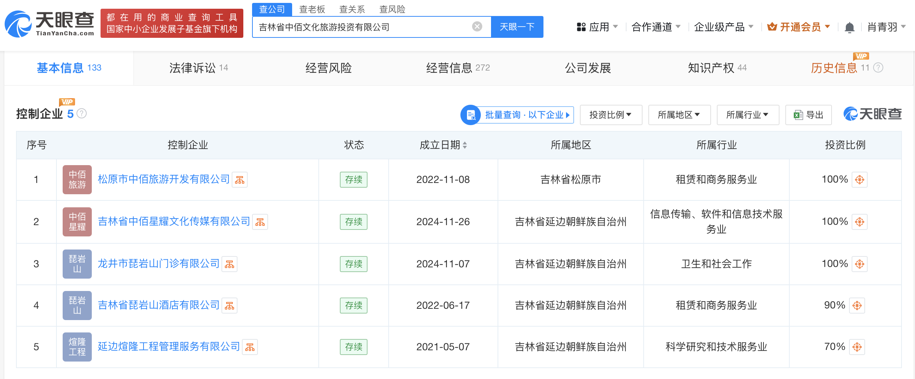This screenshot has height=379, width=915.
Task: Select the 查风险 search tab
Action: pyautogui.click(x=392, y=9)
